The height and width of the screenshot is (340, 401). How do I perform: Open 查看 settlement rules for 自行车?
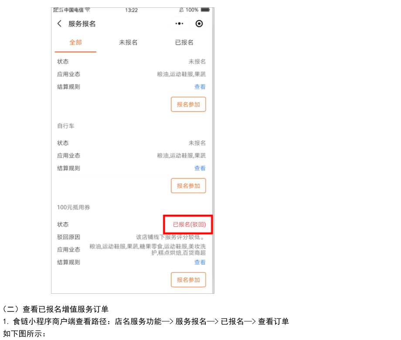coord(200,168)
